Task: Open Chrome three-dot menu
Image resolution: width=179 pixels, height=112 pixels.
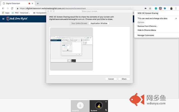Action: (176, 8)
